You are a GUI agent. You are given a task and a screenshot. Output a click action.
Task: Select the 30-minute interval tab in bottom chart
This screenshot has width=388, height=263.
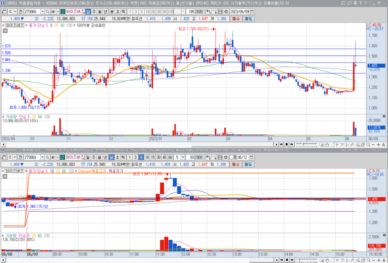pos(159,157)
